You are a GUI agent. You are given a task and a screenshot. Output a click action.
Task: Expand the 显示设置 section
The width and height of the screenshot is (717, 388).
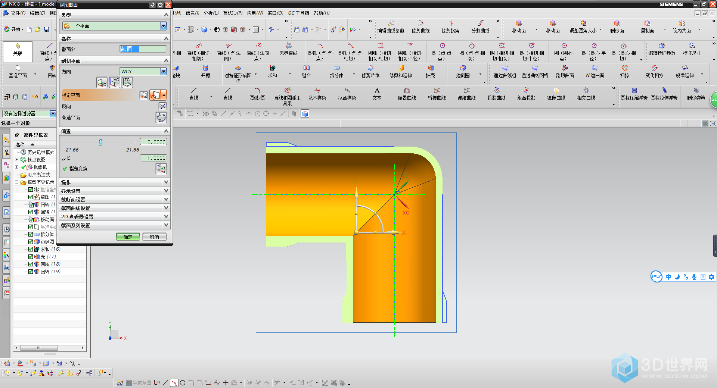tap(166, 191)
